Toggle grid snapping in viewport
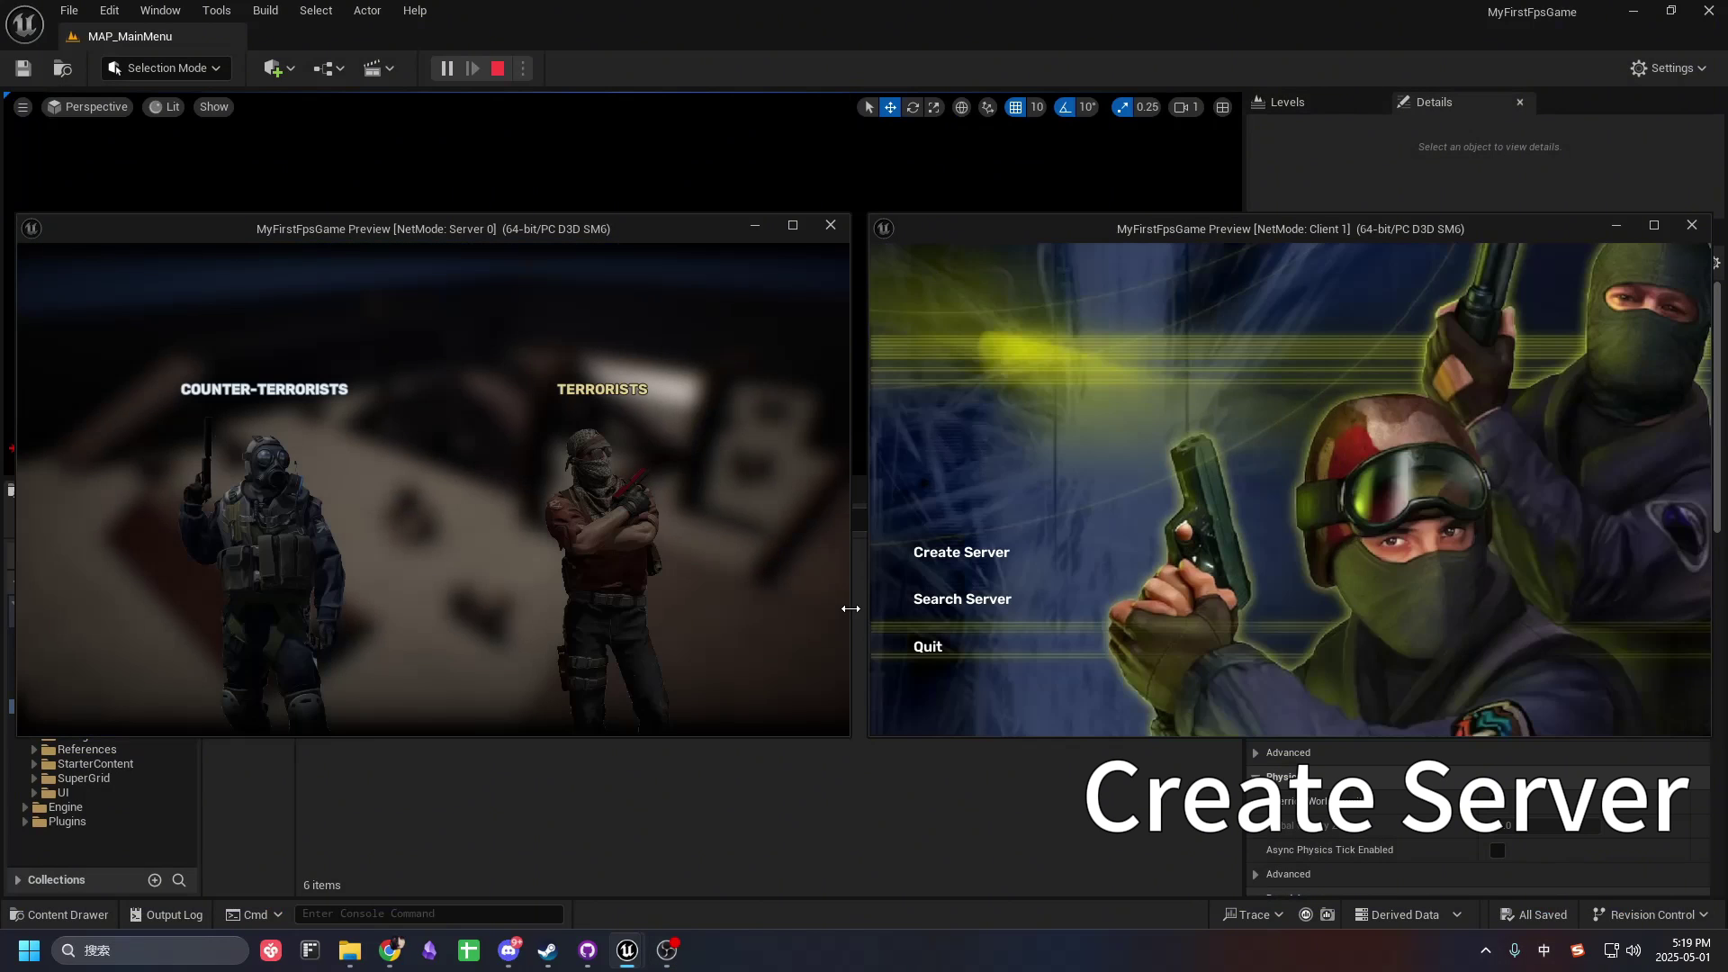1728x972 pixels. pos(1015,107)
